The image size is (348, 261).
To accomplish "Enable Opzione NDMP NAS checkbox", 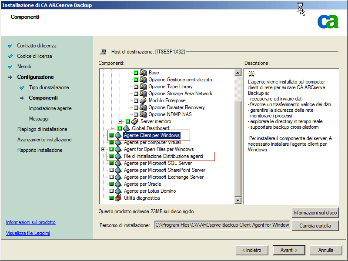I will click(136, 114).
